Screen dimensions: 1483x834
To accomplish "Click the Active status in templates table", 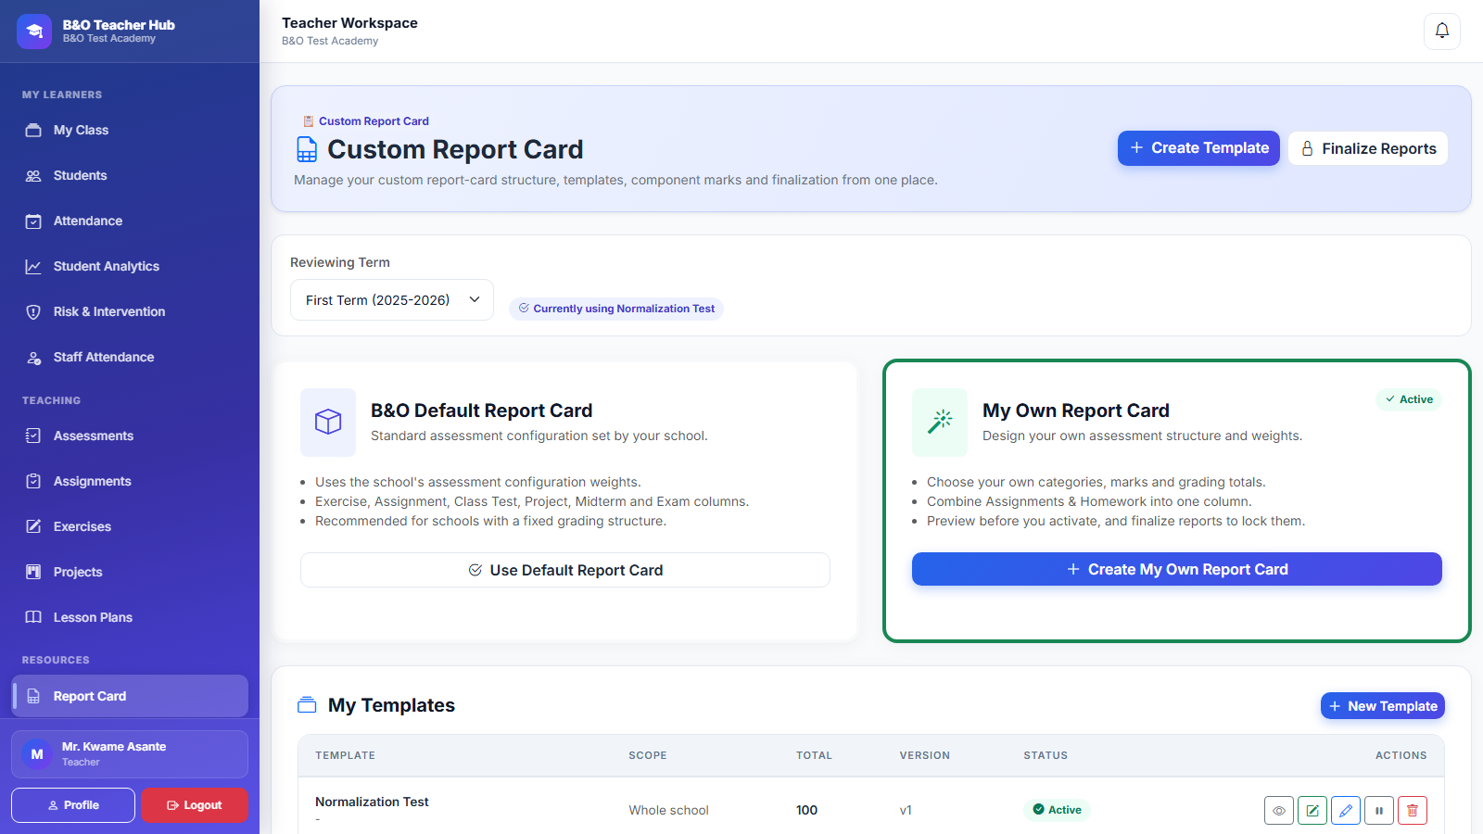I will point(1058,810).
